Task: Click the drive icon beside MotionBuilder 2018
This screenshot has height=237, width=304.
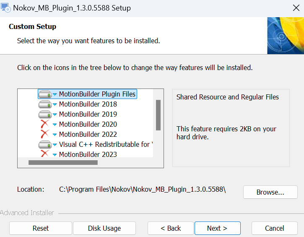Action: tap(45, 104)
